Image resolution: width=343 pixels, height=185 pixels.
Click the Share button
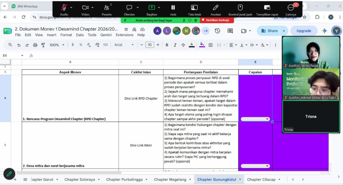[x=269, y=31]
